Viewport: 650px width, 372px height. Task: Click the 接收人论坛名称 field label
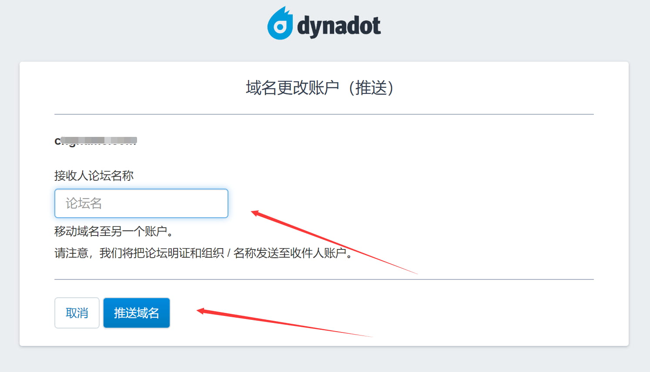pyautogui.click(x=94, y=176)
